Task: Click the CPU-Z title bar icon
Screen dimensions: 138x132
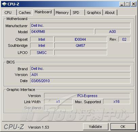Action: click(4, 4)
